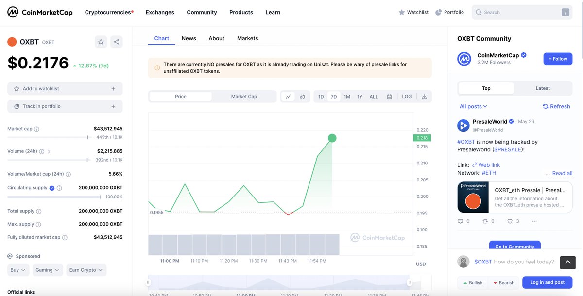Switch to candlestick chart view
The image size is (583, 296).
tap(302, 97)
